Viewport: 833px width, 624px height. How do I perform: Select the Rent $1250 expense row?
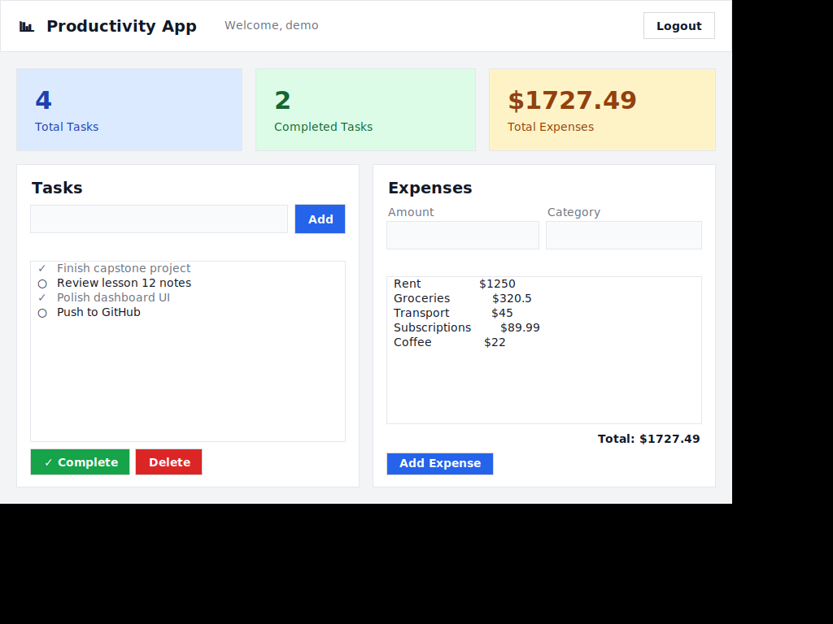coord(544,284)
